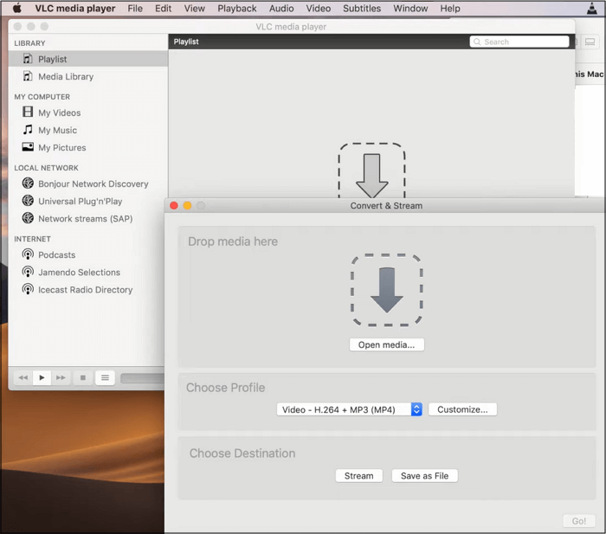Viewport: 606px width, 534px height.
Task: Select My Pictures in sidebar
Action: tap(61, 147)
